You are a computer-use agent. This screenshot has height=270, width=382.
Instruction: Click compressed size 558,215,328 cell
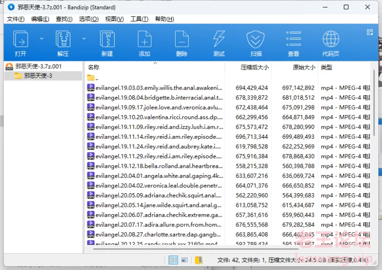(252, 166)
